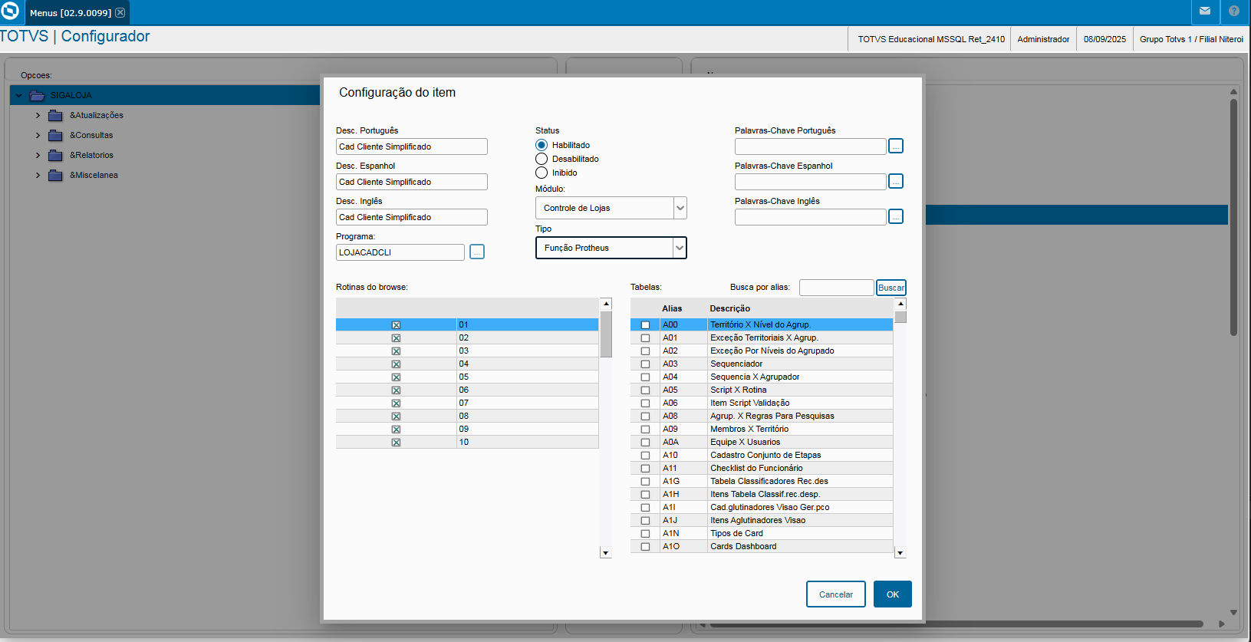The image size is (1251, 642).
Task: Click the Desc. Português input field
Action: (x=412, y=147)
